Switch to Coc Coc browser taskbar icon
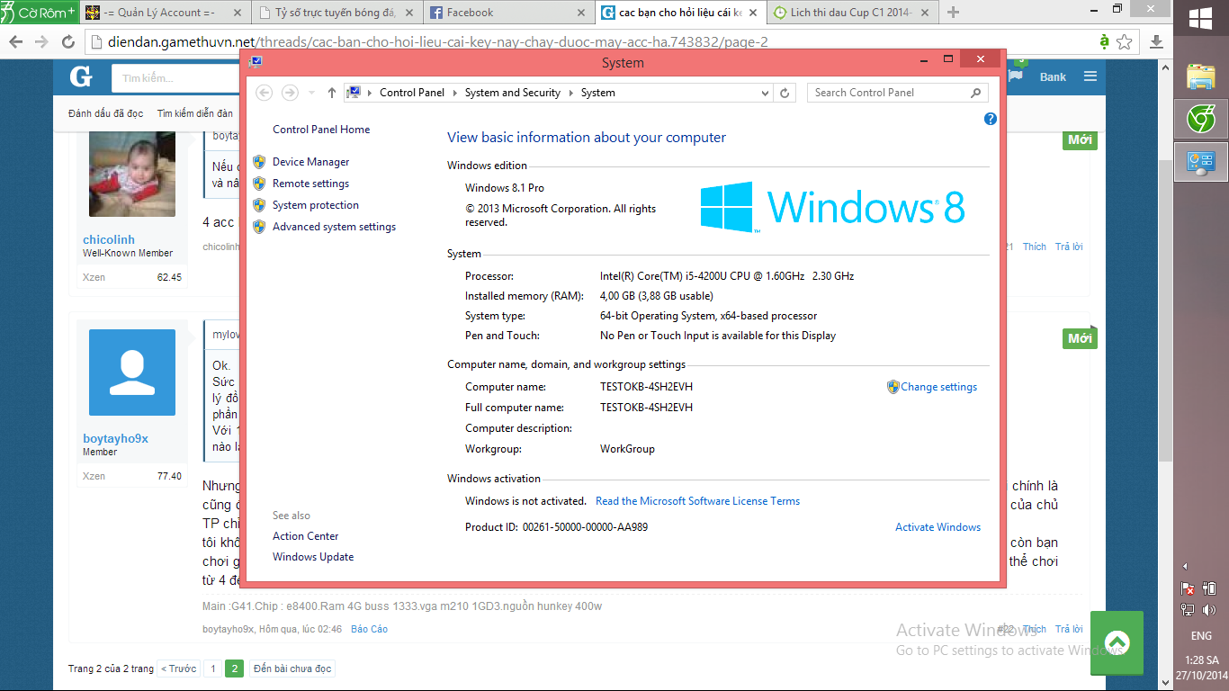The width and height of the screenshot is (1229, 691). pyautogui.click(x=1201, y=120)
